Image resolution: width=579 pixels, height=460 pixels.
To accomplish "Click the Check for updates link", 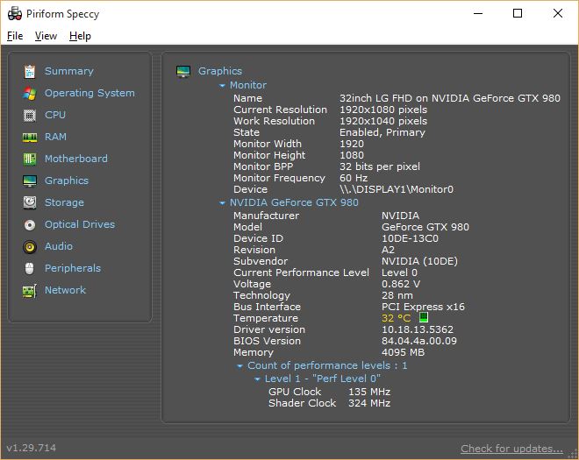I will 511,449.
